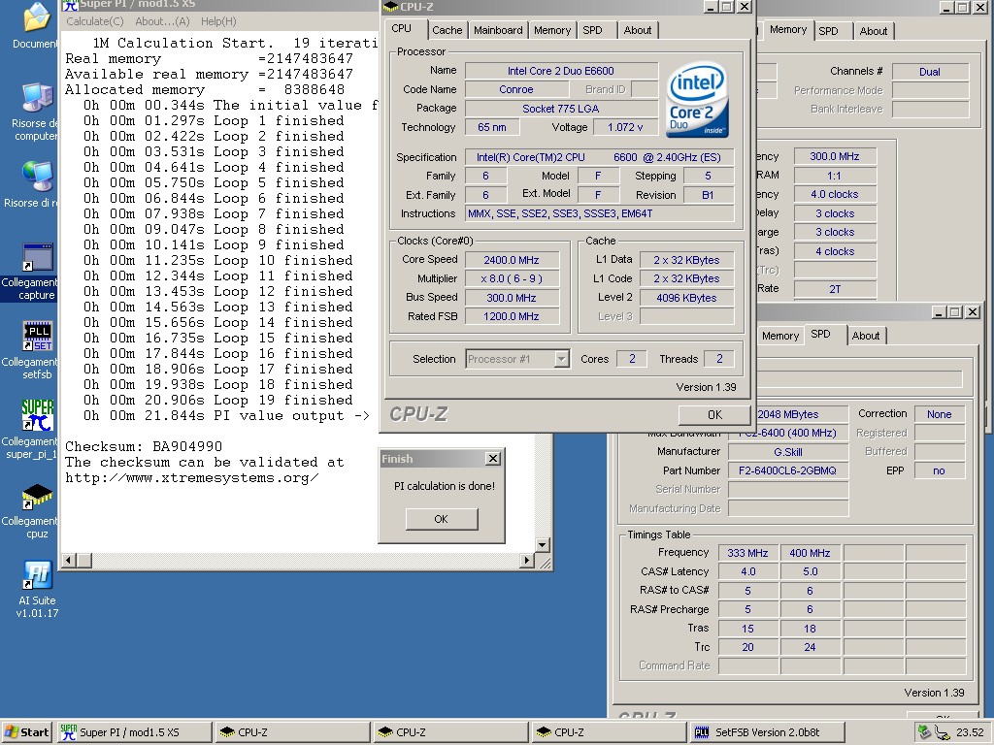This screenshot has height=745, width=994.
Task: Expand the Processor #1 selection dropdown
Action: tap(562, 359)
